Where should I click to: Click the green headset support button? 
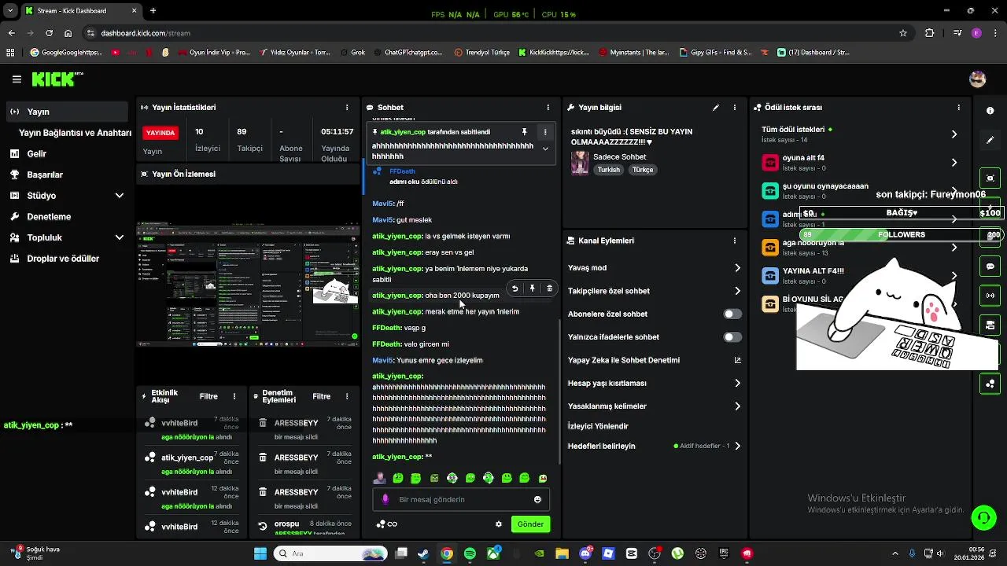point(983,517)
